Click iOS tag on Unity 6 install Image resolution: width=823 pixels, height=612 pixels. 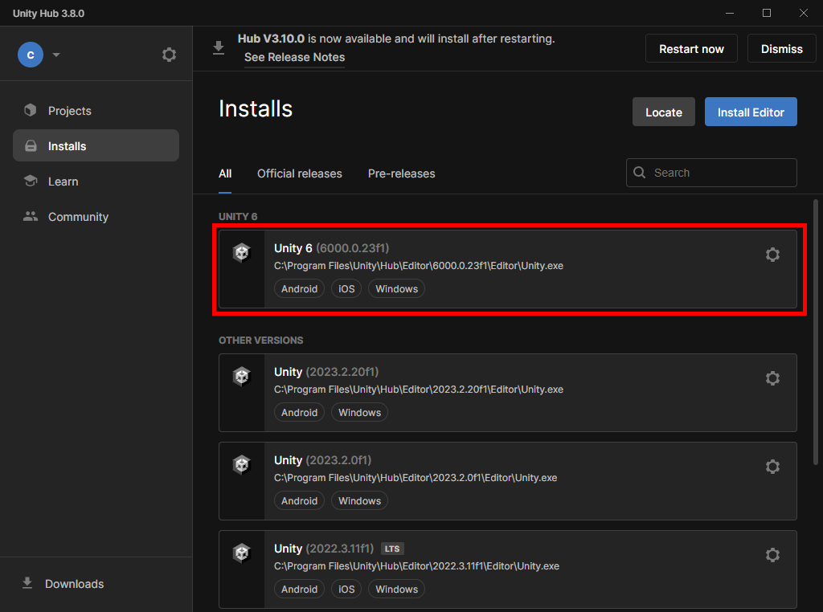346,289
